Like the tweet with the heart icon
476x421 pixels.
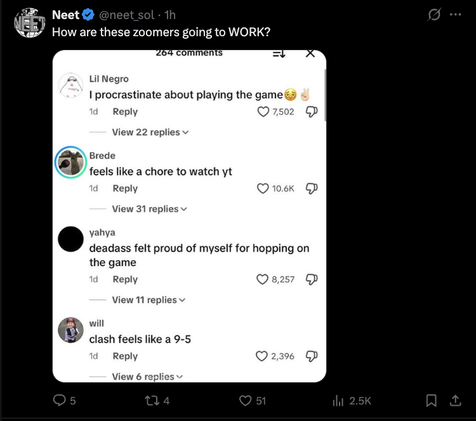(245, 401)
